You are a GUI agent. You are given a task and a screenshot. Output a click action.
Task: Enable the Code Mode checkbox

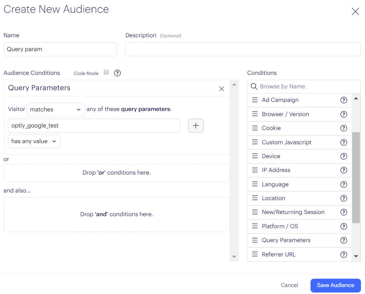[x=106, y=73]
